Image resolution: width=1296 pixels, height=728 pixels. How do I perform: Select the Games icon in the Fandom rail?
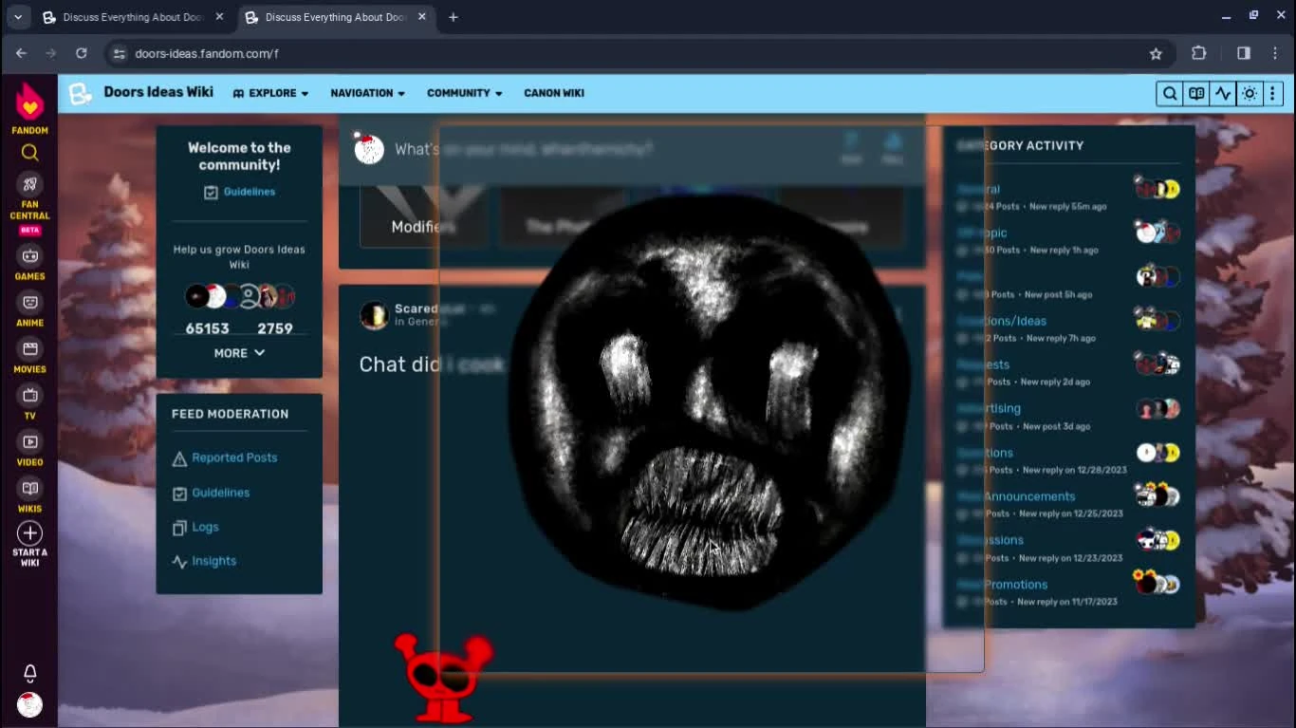[x=29, y=256]
